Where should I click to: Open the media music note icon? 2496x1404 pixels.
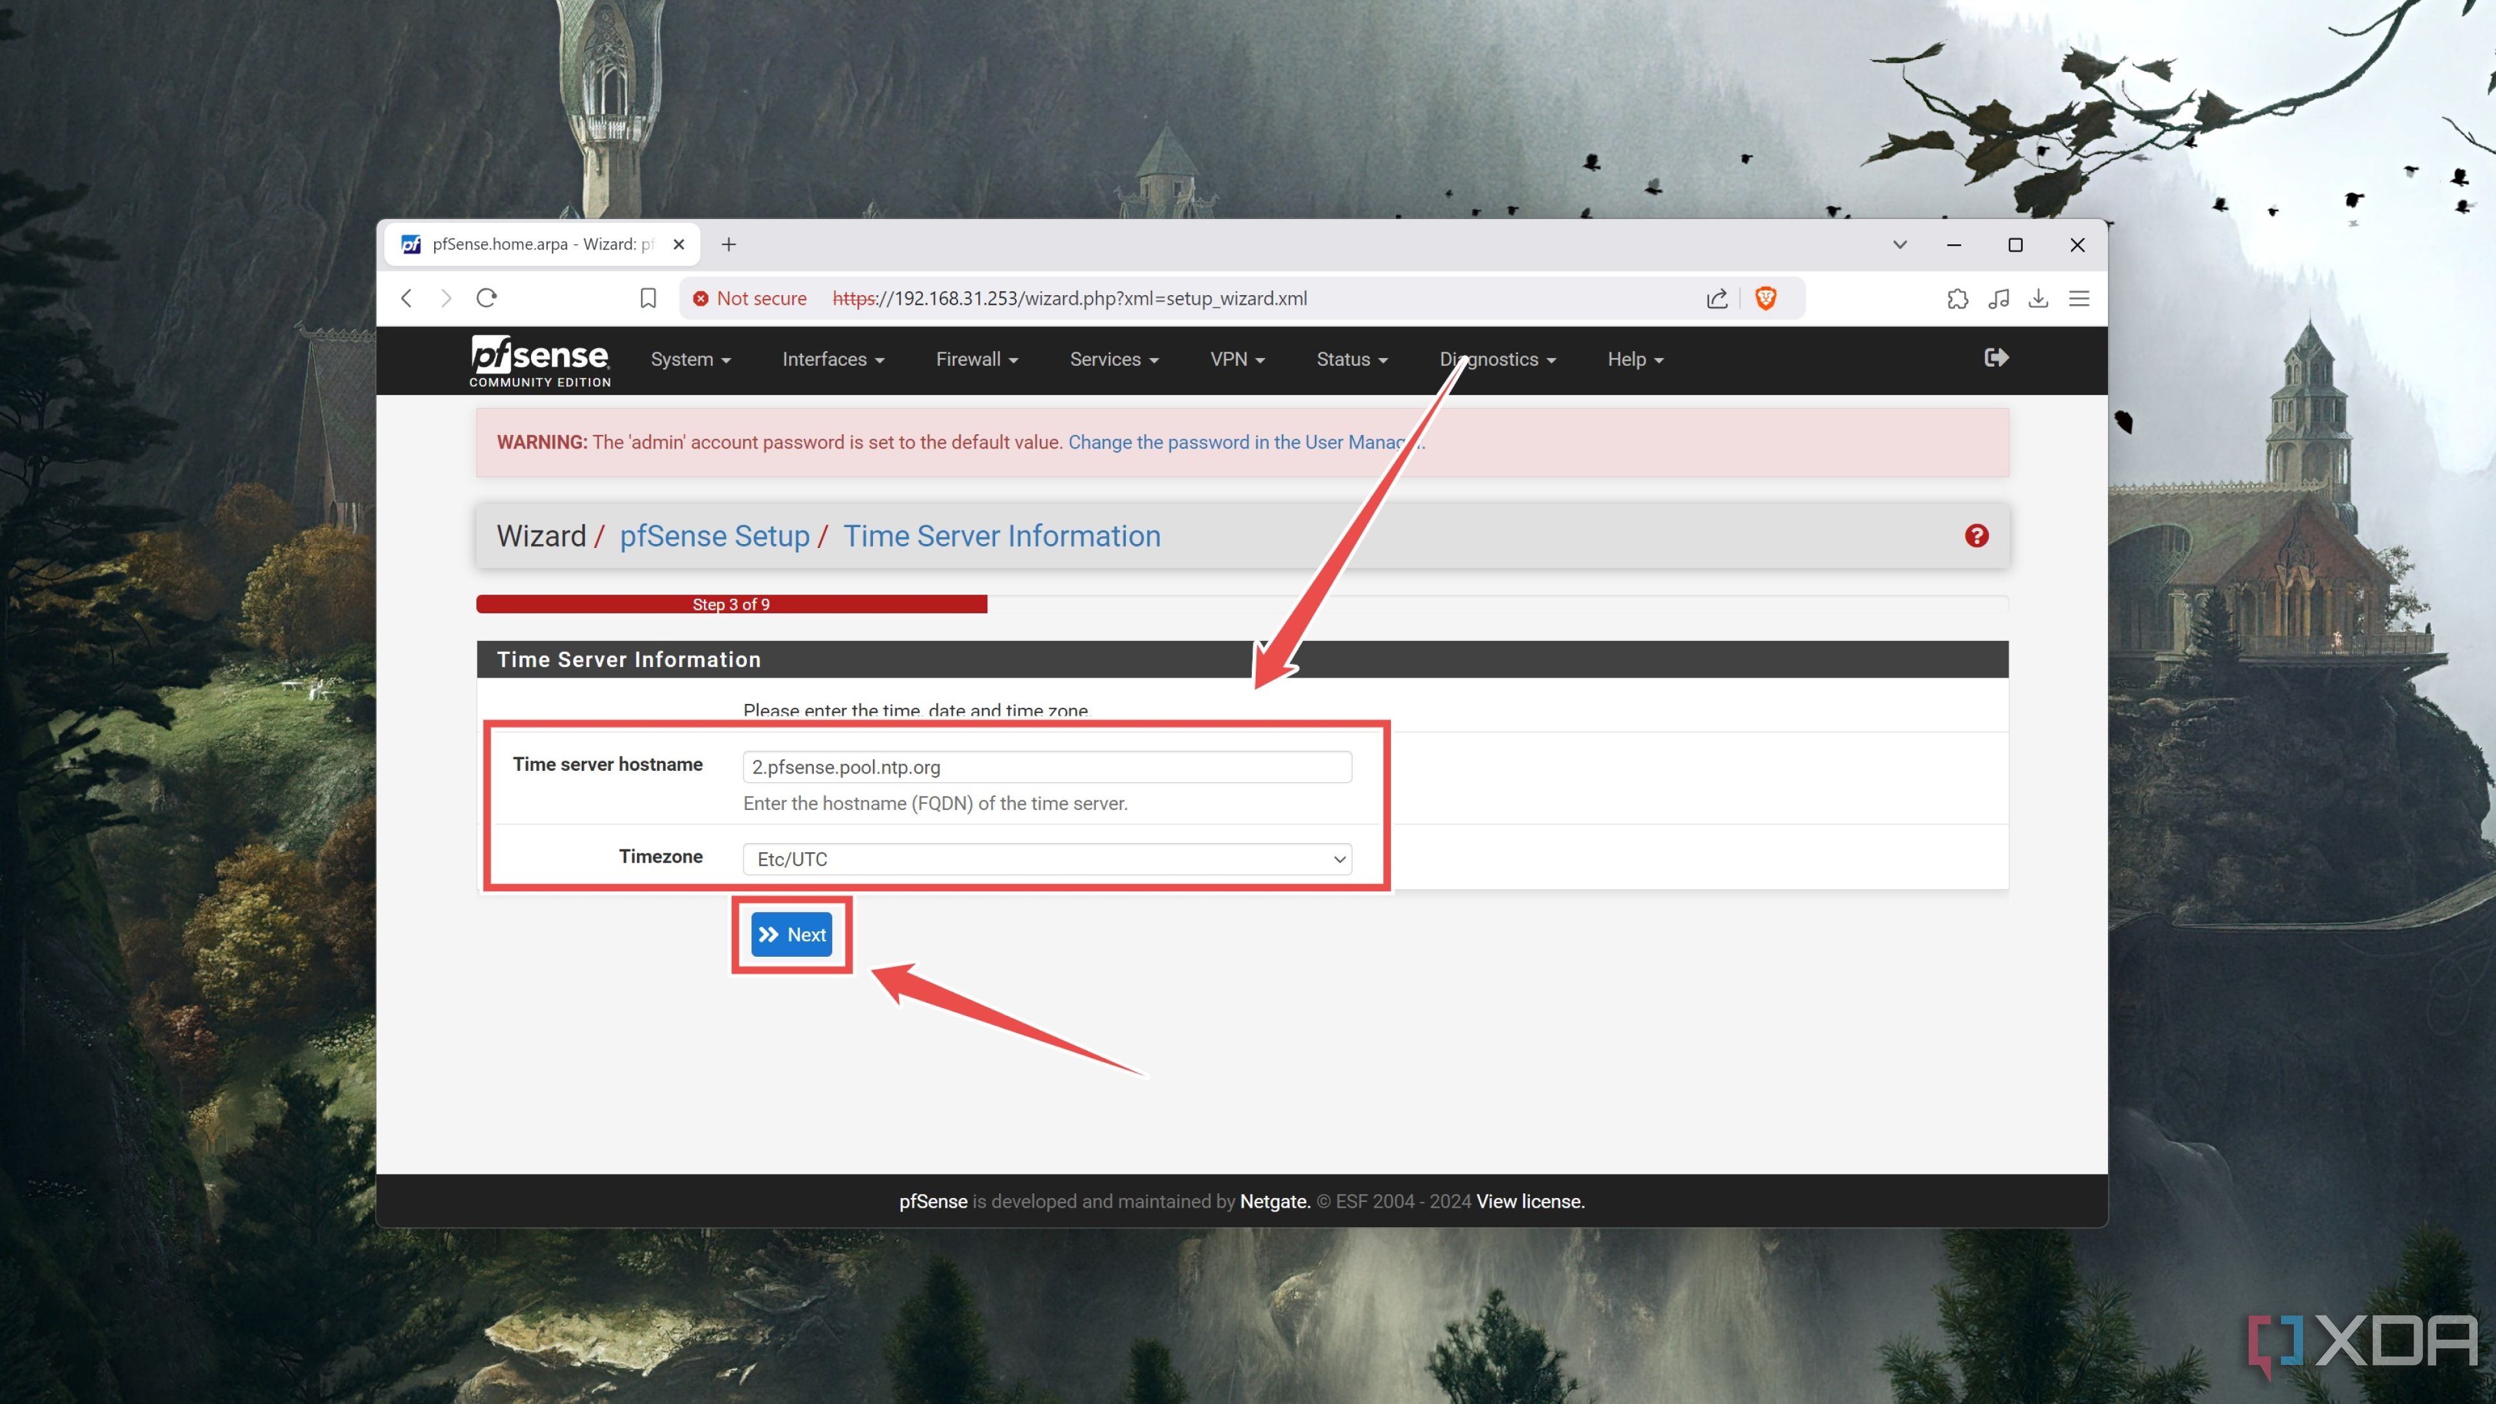click(1998, 298)
